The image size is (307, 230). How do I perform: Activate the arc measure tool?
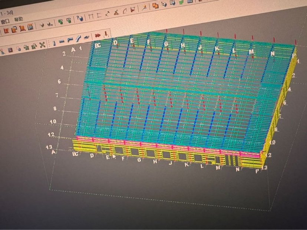(x=125, y=11)
